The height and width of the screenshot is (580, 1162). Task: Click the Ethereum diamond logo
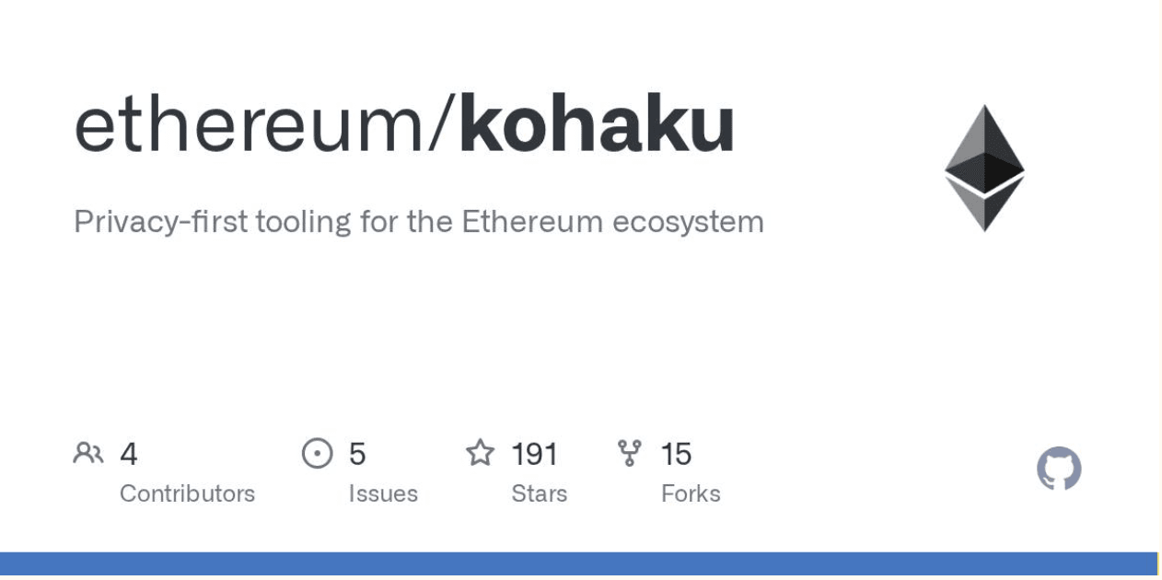(x=983, y=168)
